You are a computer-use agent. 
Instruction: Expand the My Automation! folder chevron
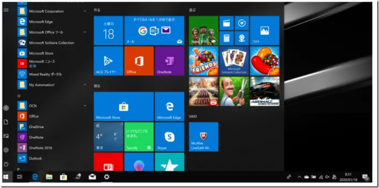click(85, 85)
